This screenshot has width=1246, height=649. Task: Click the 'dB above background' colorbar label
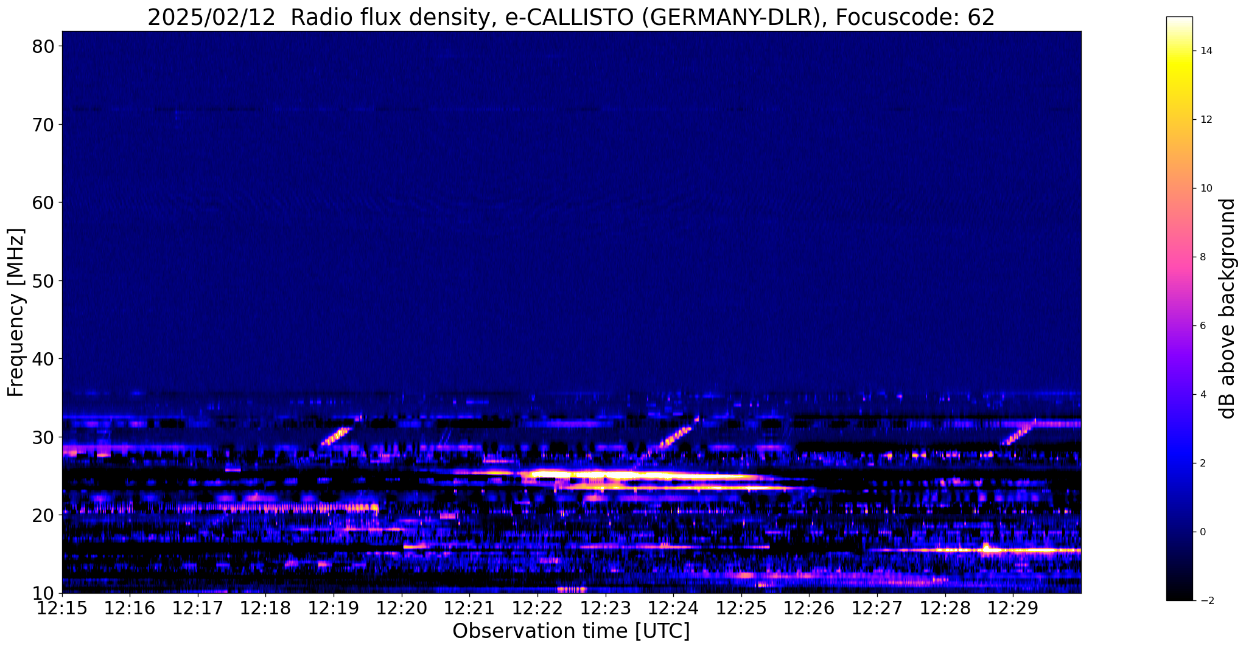click(x=1228, y=308)
